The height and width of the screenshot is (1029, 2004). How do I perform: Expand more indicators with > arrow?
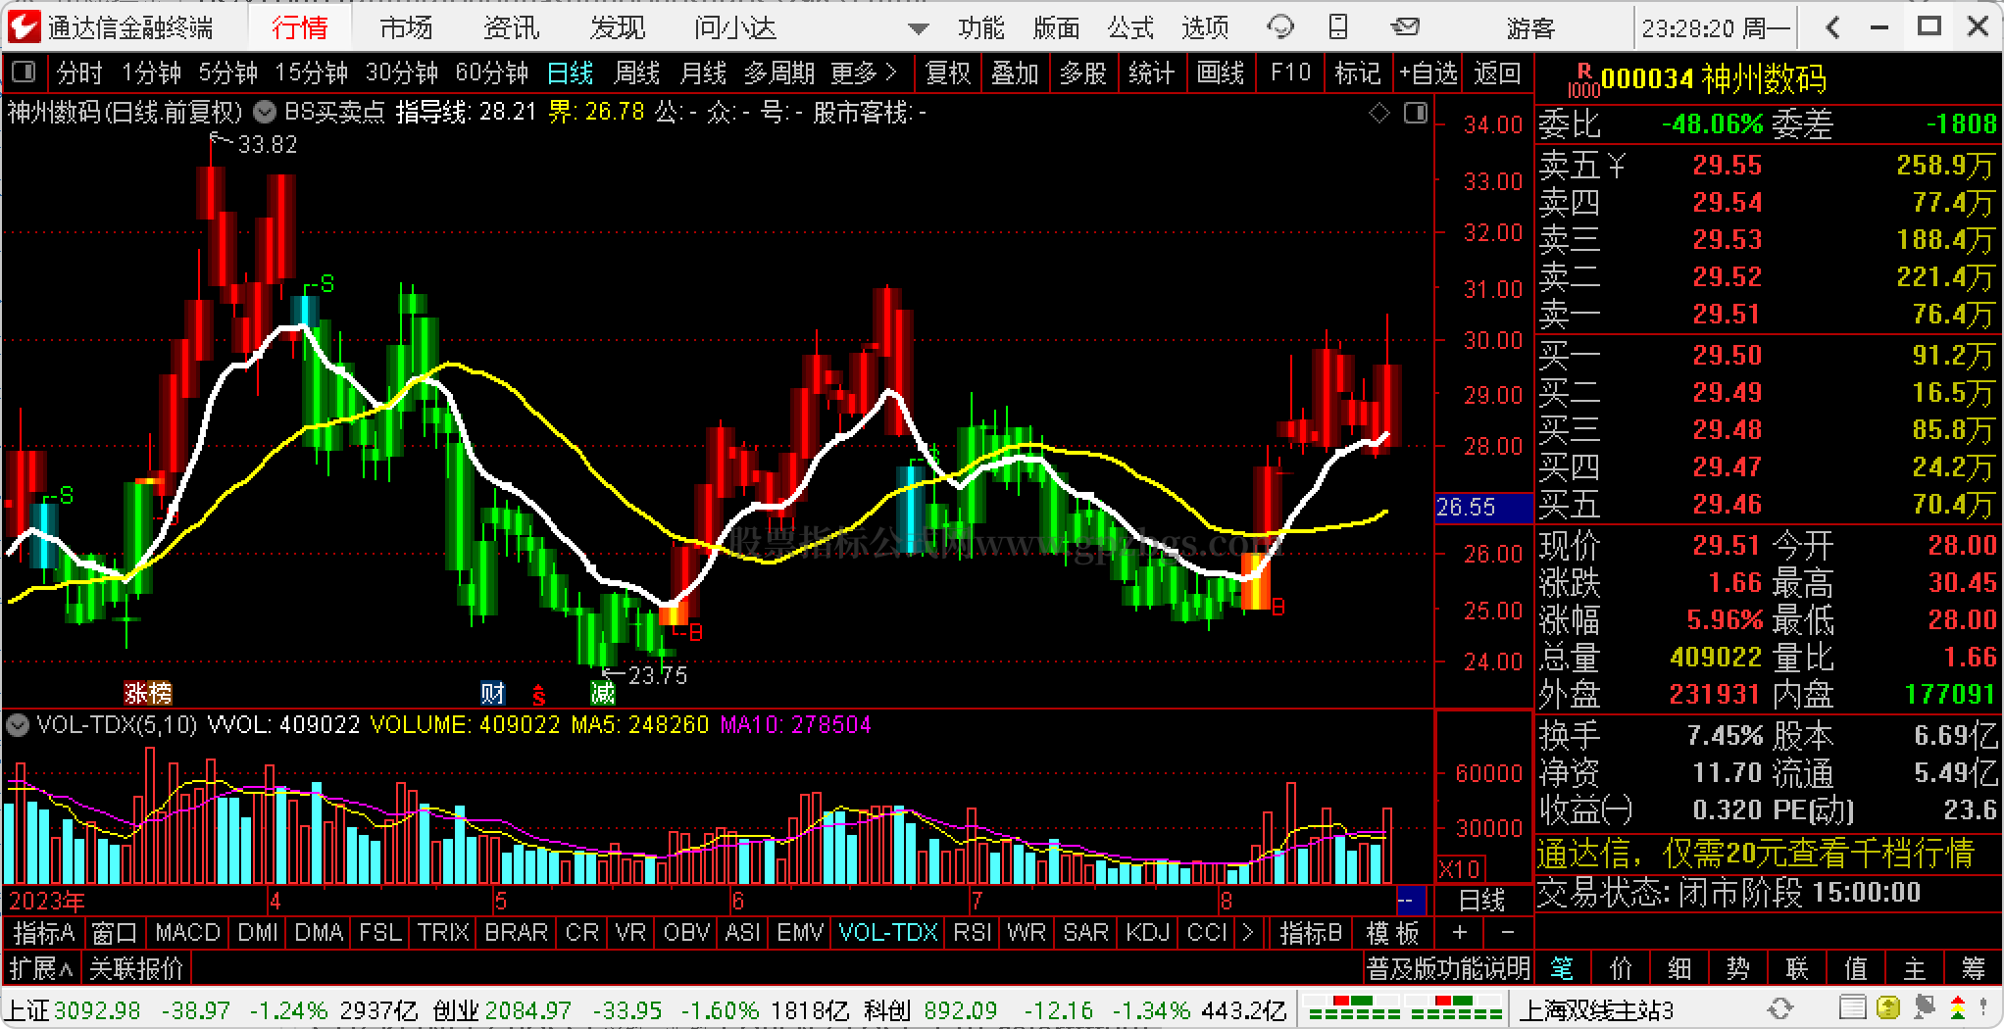click(1247, 933)
